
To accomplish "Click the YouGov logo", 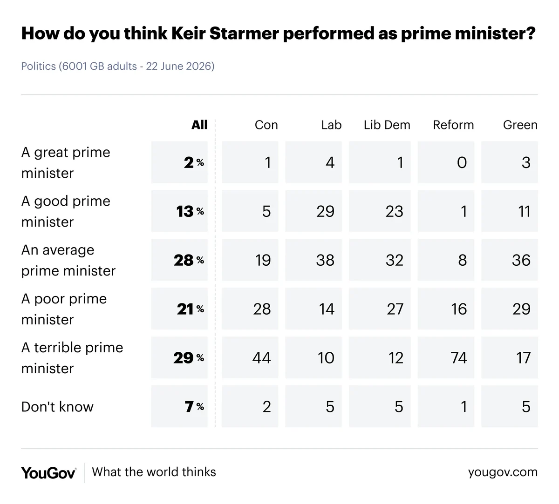I will click(48, 473).
